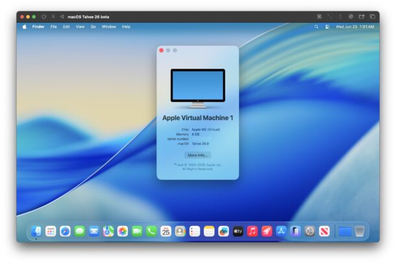The image size is (396, 264).
Task: Open the Apple TV app in Dock
Action: pos(238,231)
